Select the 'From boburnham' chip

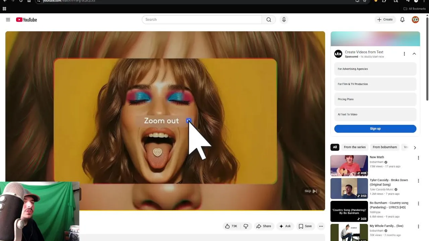tap(385, 147)
